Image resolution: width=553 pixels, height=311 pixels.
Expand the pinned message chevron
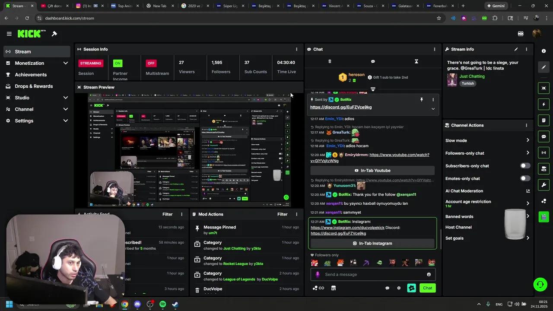(433, 109)
